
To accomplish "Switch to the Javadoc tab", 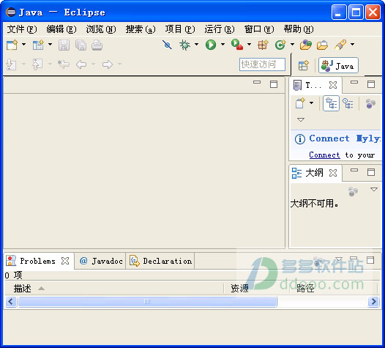I will 101,261.
